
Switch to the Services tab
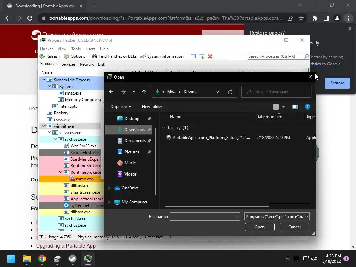pos(68,64)
